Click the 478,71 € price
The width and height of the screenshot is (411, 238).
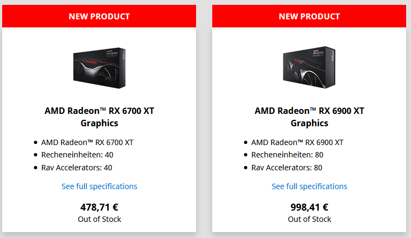click(99, 207)
